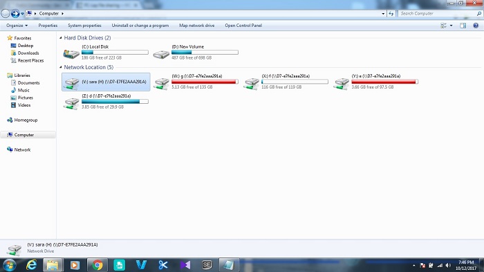Click the W: drive red usage bar

(205, 82)
